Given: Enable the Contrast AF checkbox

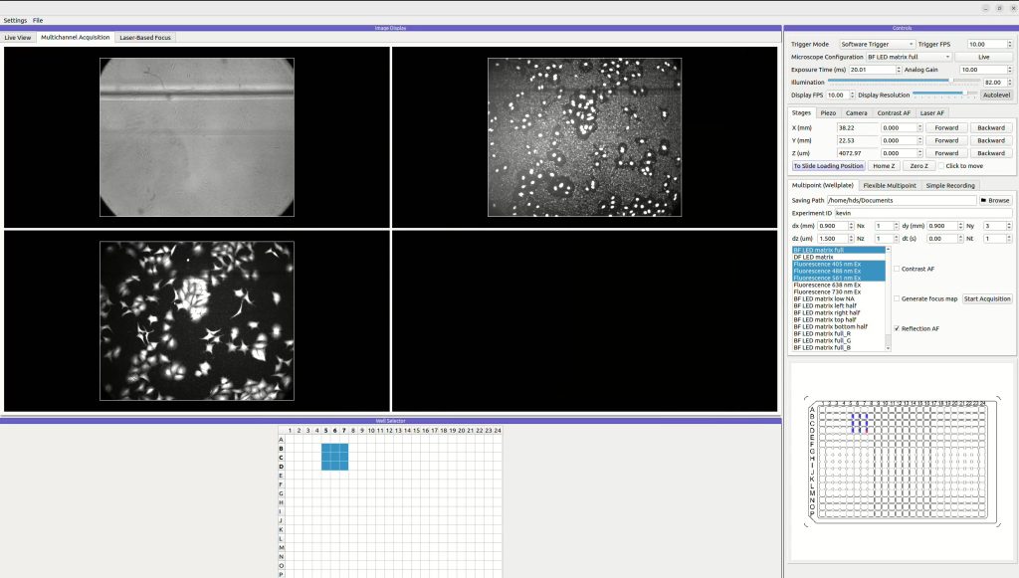Looking at the screenshot, I should coord(897,269).
